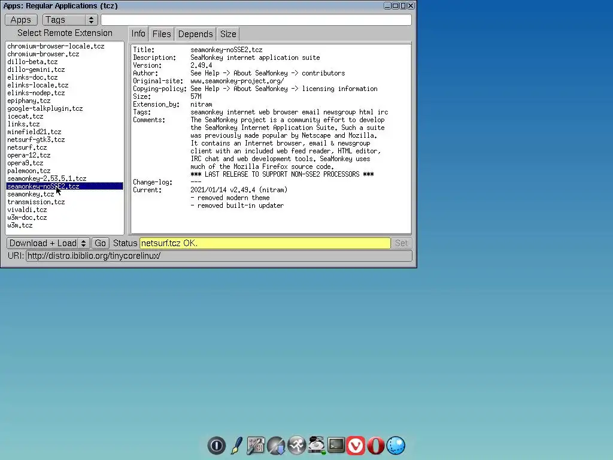Switch to the Files tab

pos(162,34)
